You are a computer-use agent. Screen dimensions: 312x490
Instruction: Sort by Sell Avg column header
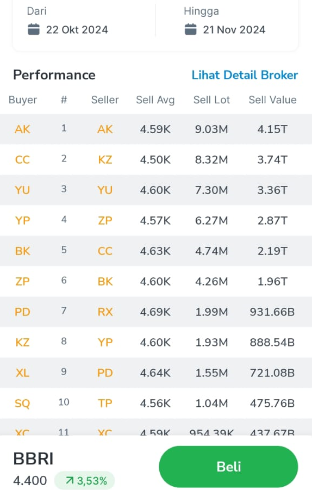(155, 100)
